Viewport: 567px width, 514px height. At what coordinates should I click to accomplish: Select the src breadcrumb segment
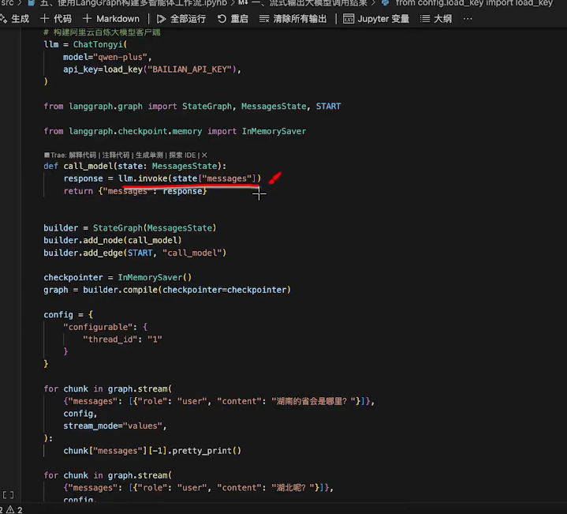click(7, 3)
